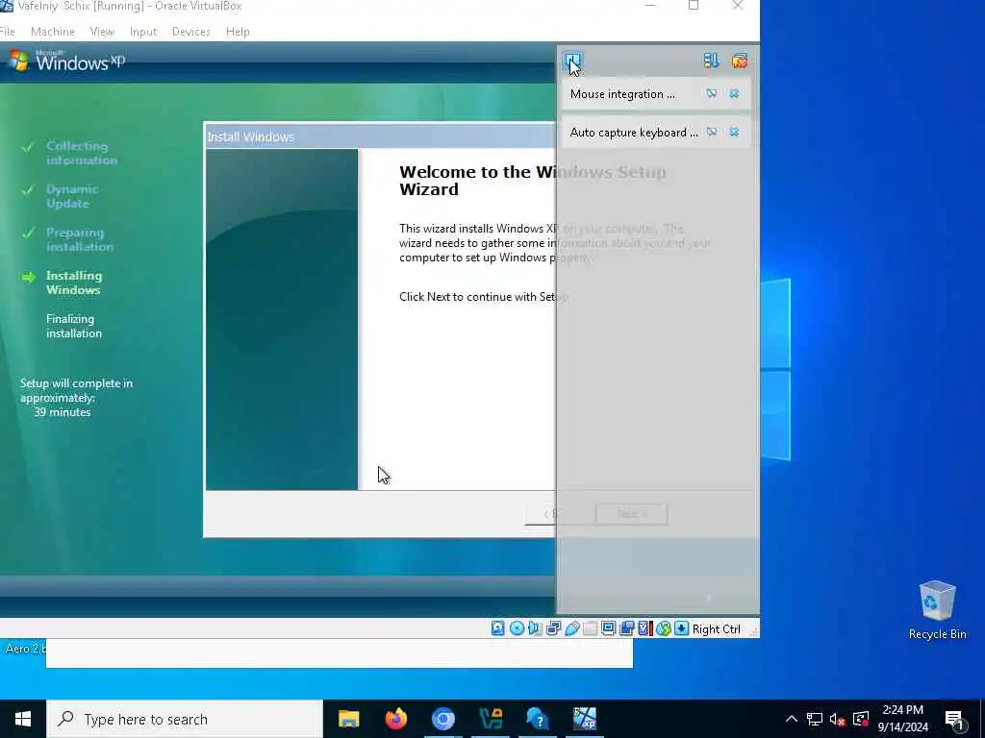Click the muted volume tray icon
Image resolution: width=985 pixels, height=738 pixels.
click(837, 719)
